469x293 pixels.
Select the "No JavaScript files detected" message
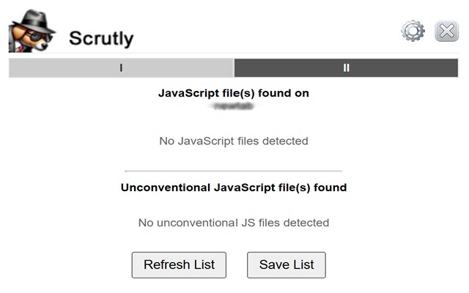click(233, 141)
